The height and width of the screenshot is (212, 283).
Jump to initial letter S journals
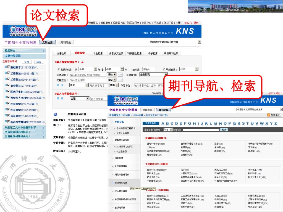coord(243,123)
